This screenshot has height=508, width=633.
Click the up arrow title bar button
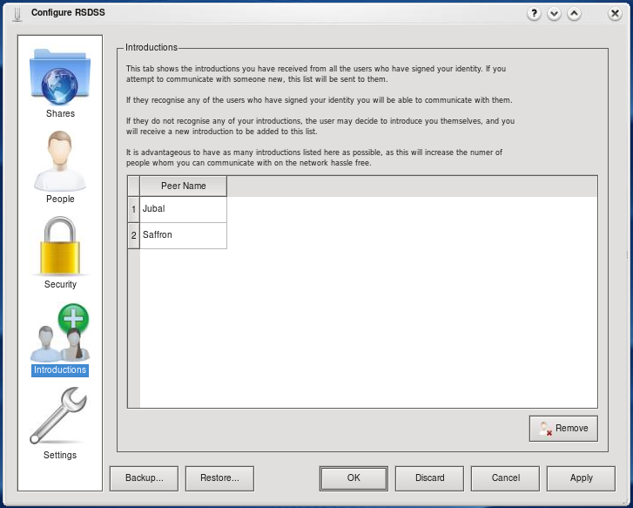click(574, 13)
